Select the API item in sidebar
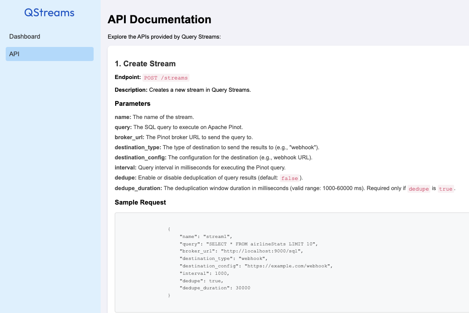Screen dimensions: 469x313 [x=49, y=54]
